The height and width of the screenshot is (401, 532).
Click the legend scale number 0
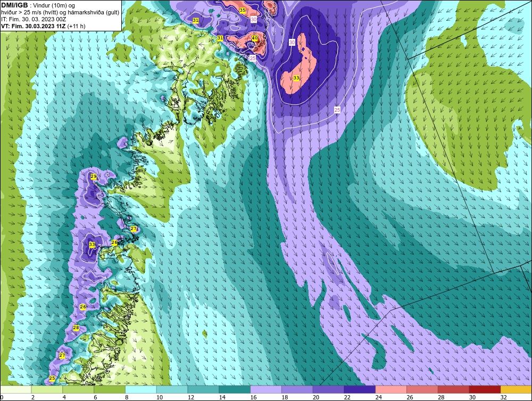[x=2, y=397]
